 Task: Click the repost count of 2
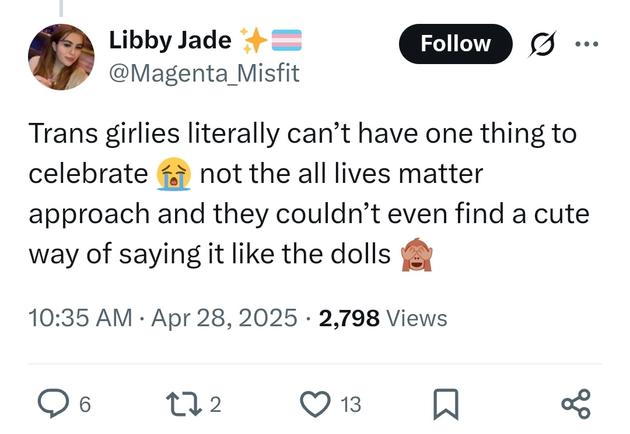215,404
